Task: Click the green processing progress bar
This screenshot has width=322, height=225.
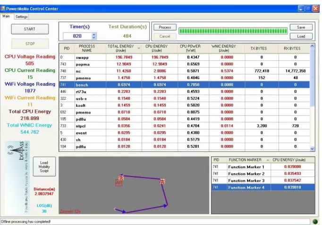Action: 233,31
